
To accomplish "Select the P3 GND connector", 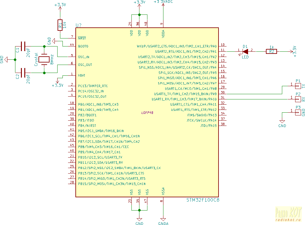I will pos(298,112).
